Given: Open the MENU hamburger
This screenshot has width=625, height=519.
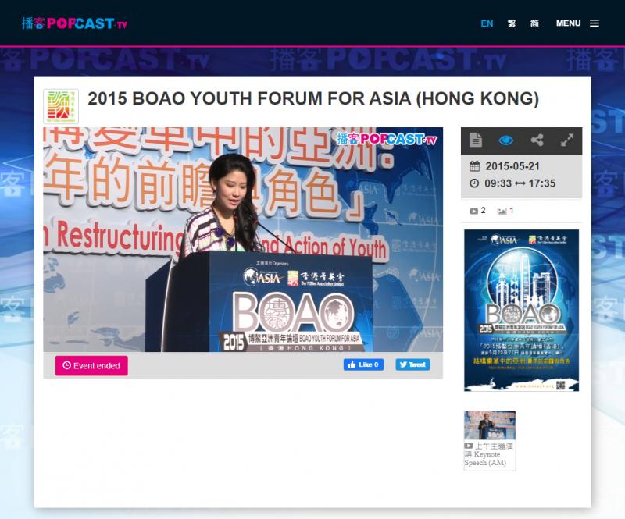Looking at the screenshot, I should click(577, 23).
